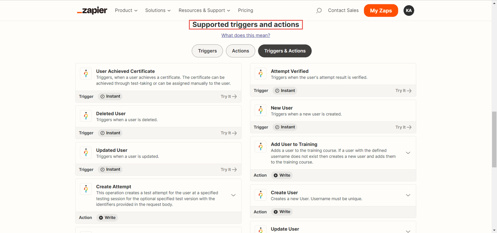Viewport: 497px width, 233px height.
Task: Select the Triggers & Actions filter pill
Action: (x=285, y=51)
